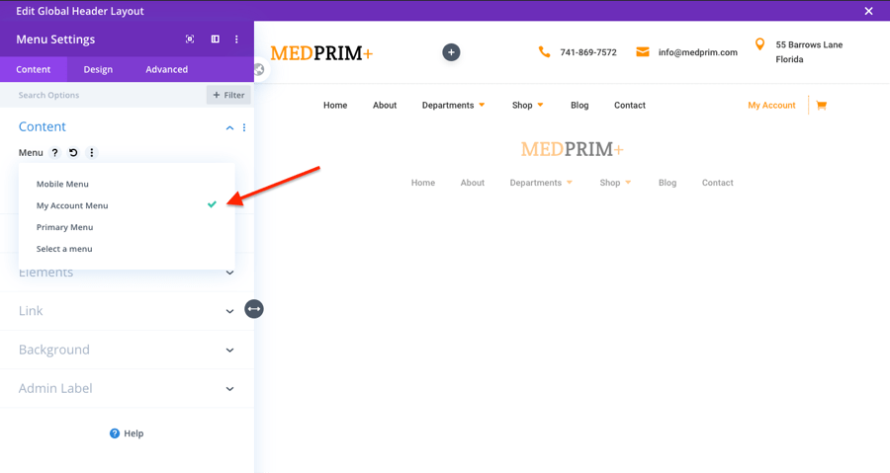Viewport: 890px width, 473px height.
Task: Open Home in the top navigation
Action: point(335,106)
